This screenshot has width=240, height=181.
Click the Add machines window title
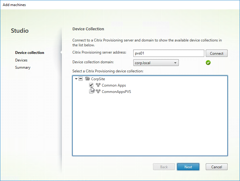pos(14,5)
